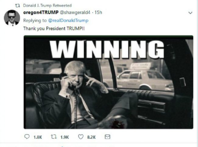The image size is (198, 147).
Task: Retweet using the arrows icon below the photo
Action: tap(54, 137)
